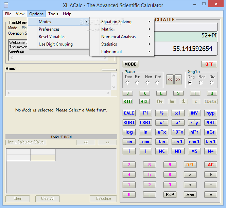Click the MS memory store key
This screenshot has height=208, width=226.
[194, 151]
